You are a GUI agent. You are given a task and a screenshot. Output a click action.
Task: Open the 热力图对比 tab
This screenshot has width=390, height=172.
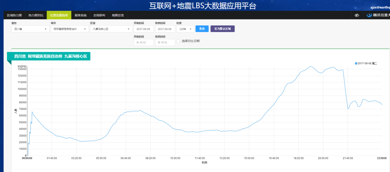pos(36,15)
